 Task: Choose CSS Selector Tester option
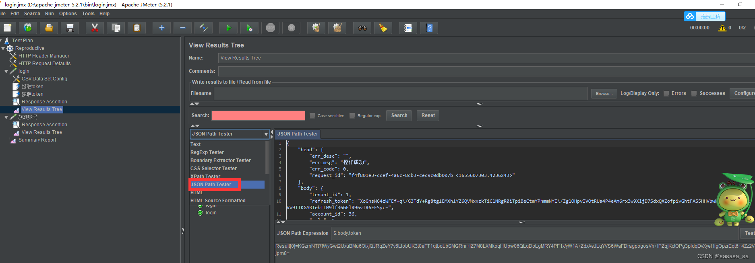point(227,168)
